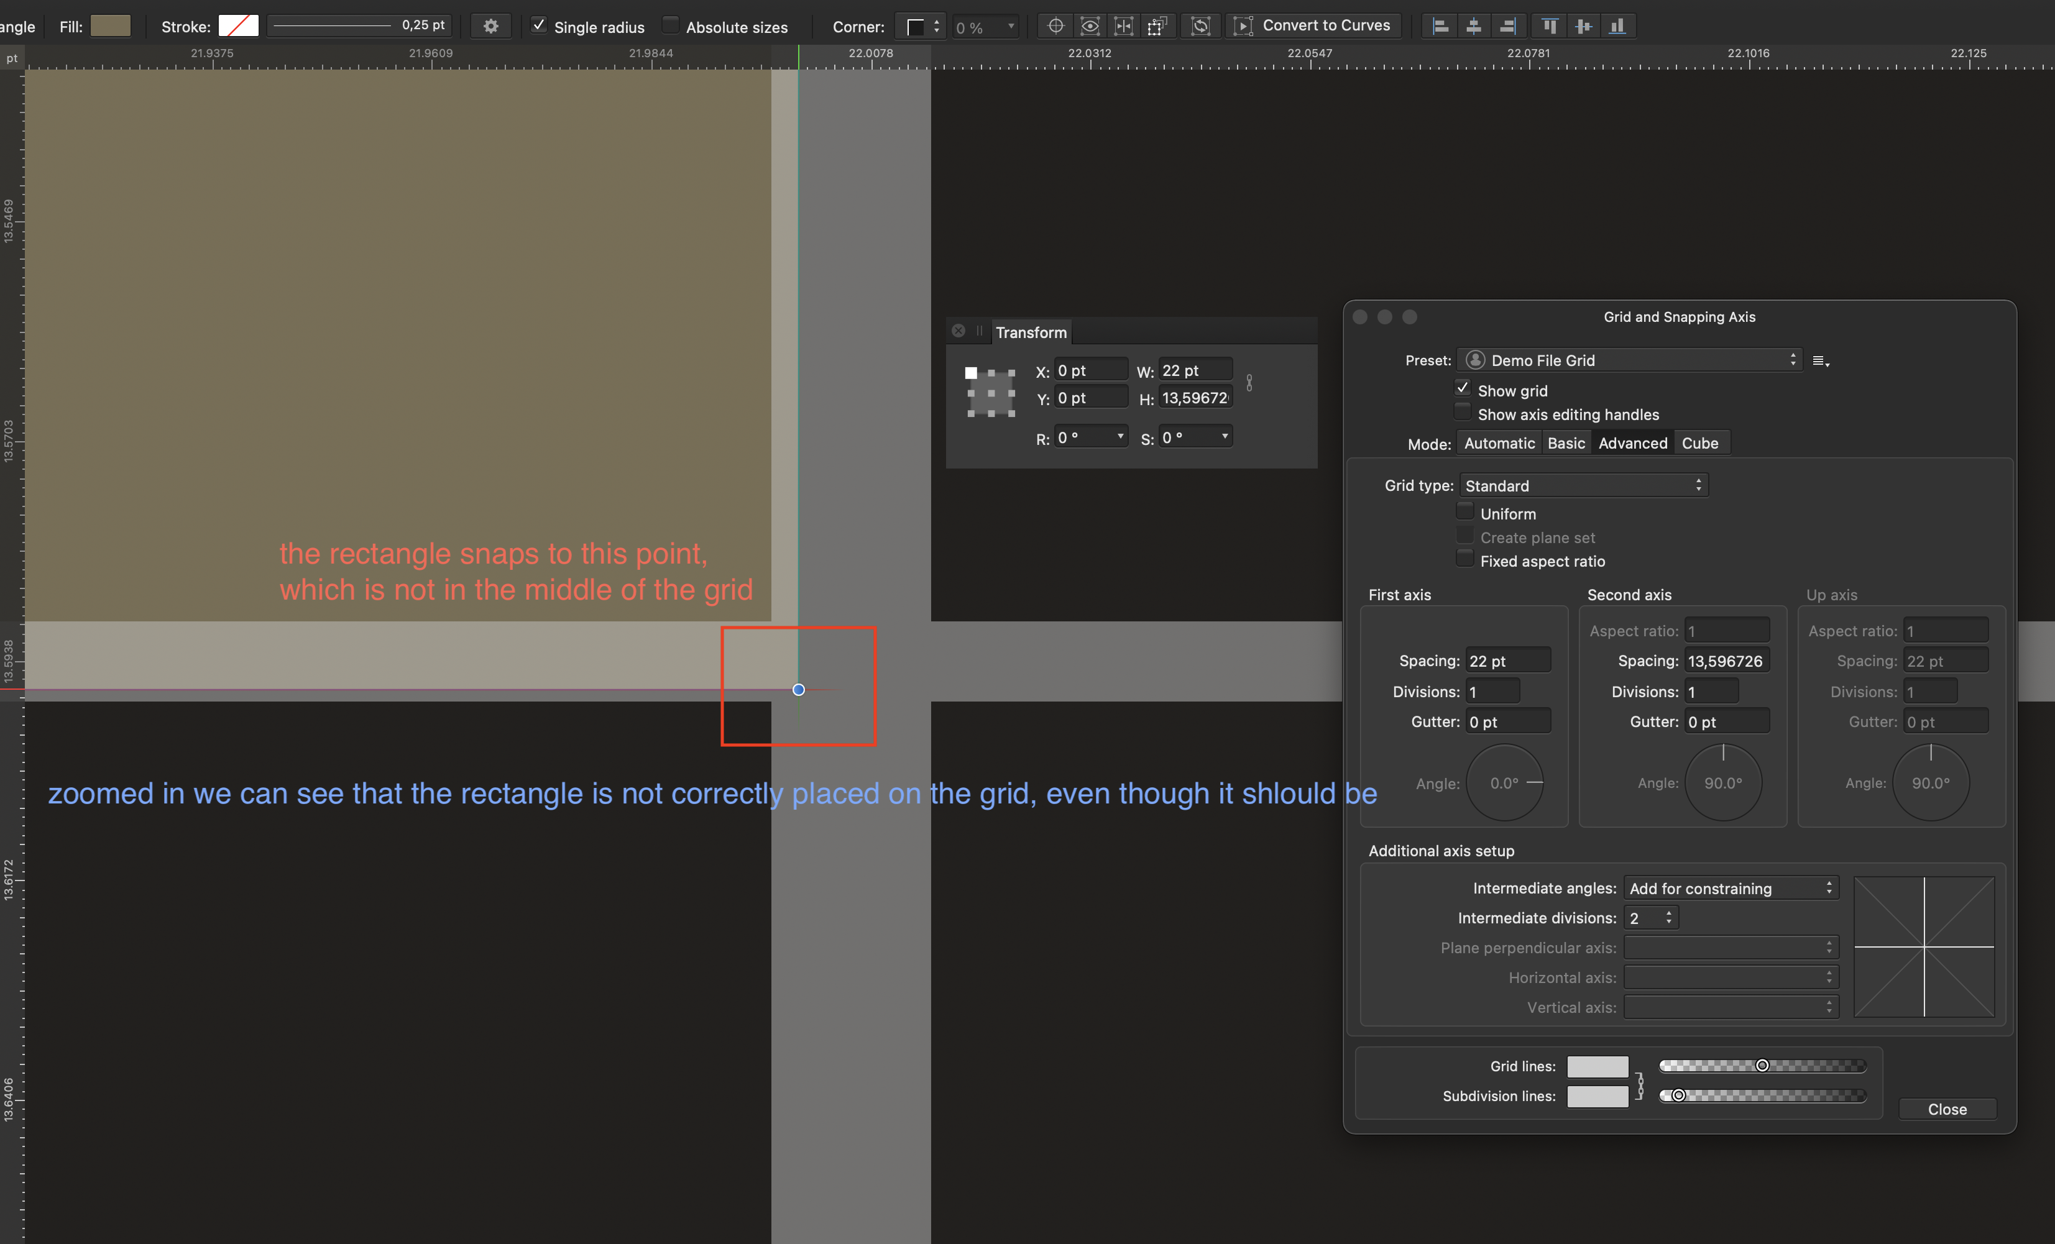
Task: Click the stroke width 0,25 pt control
Action: tap(359, 26)
